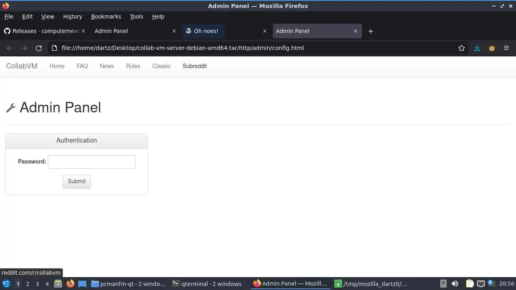
Task: Go to the Home nav link
Action: [57, 66]
